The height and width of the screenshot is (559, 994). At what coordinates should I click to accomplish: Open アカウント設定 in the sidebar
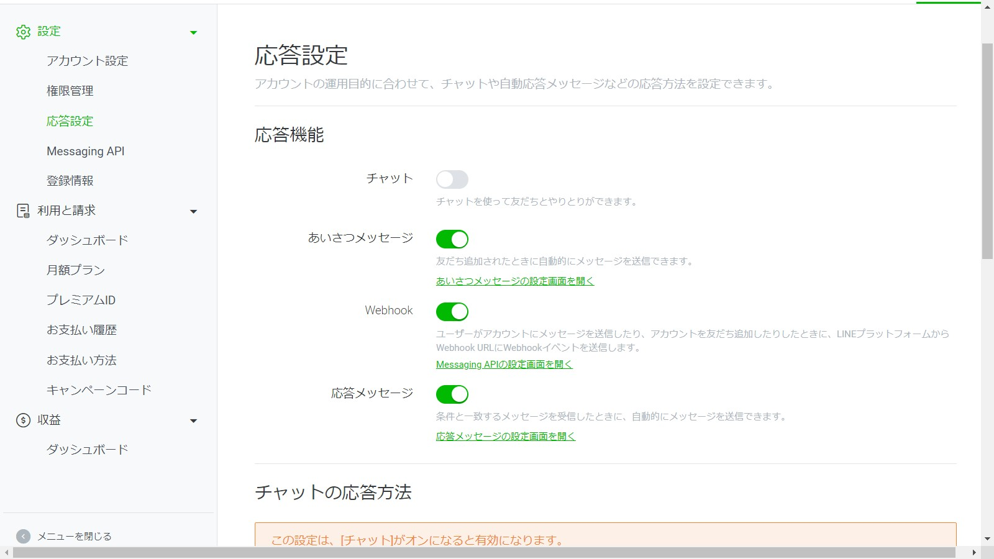point(87,61)
